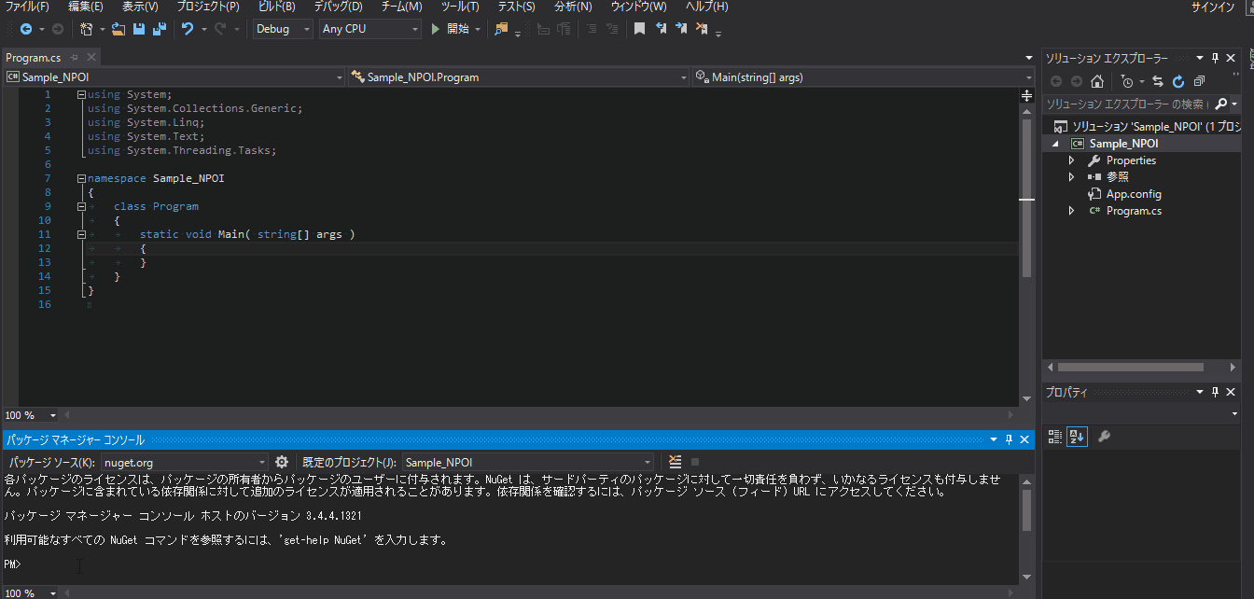This screenshot has width=1254, height=599.
Task: Click the Save All toolbar icon
Action: pos(158,28)
